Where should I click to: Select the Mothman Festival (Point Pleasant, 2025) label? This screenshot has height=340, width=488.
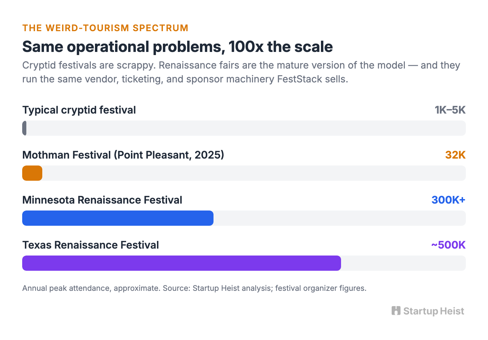point(123,155)
